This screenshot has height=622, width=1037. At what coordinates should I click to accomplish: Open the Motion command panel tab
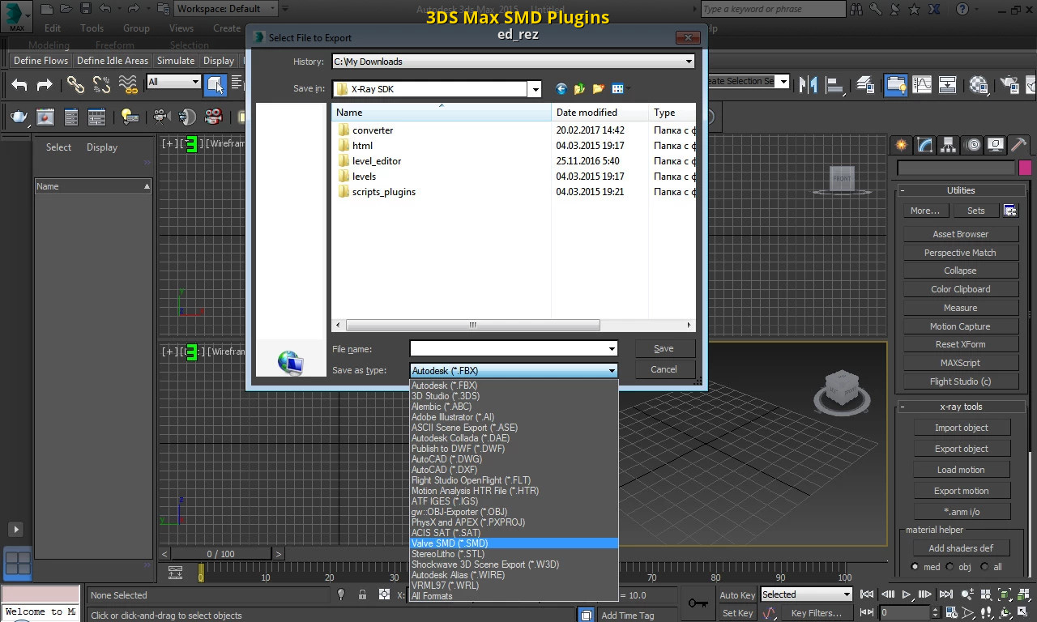click(973, 145)
